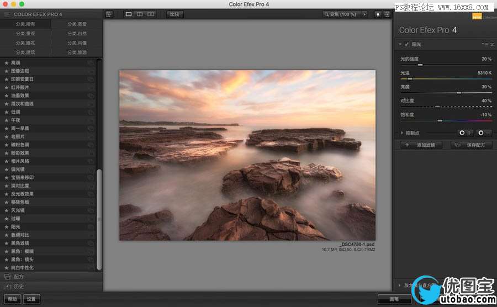Open presets icon for 低调 filter
Screen dimensions: 497x307
[91, 112]
